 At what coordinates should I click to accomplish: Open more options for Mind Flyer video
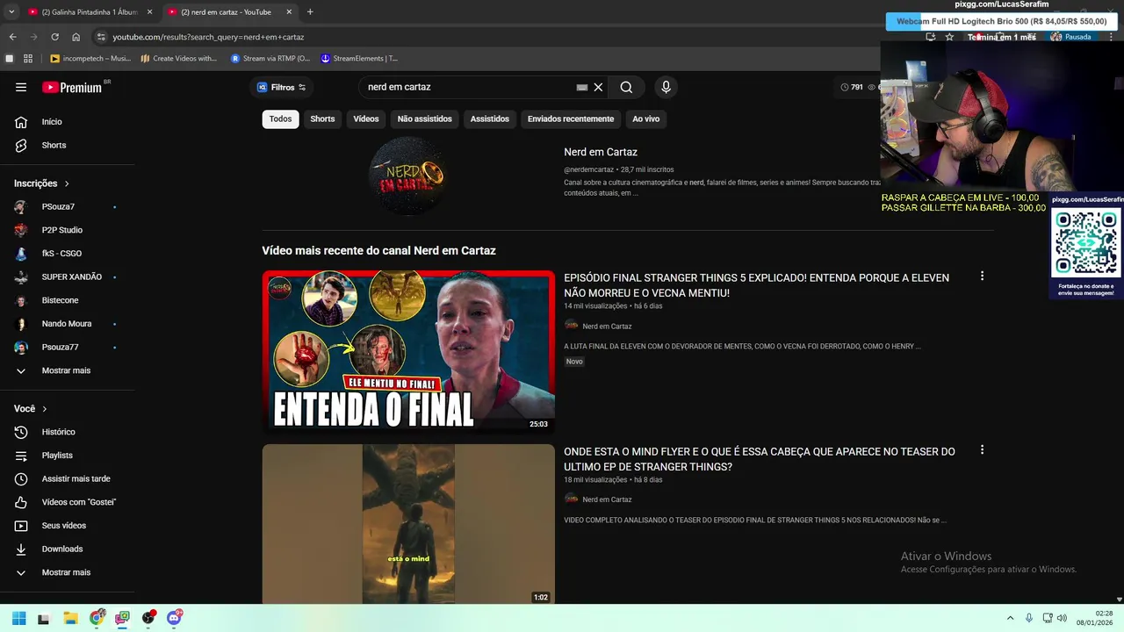point(982,450)
